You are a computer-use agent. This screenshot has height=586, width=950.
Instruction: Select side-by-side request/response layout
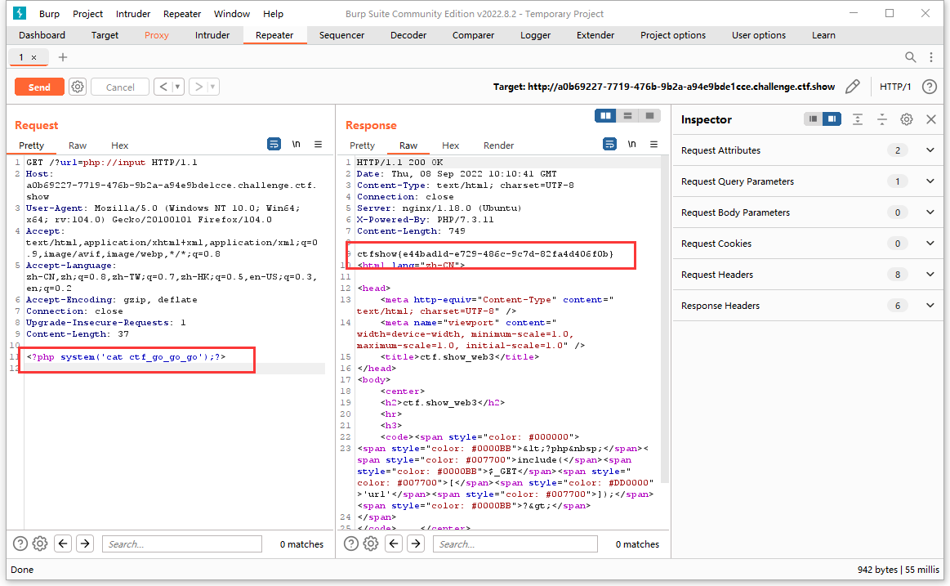[605, 116]
